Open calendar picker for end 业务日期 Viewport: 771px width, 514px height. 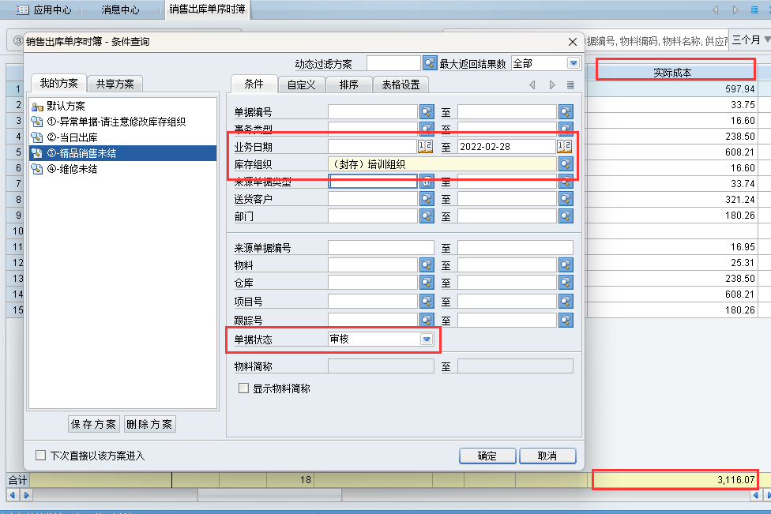click(564, 146)
